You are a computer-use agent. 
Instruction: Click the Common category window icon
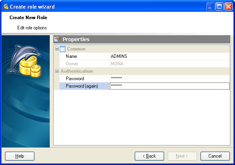63,49
